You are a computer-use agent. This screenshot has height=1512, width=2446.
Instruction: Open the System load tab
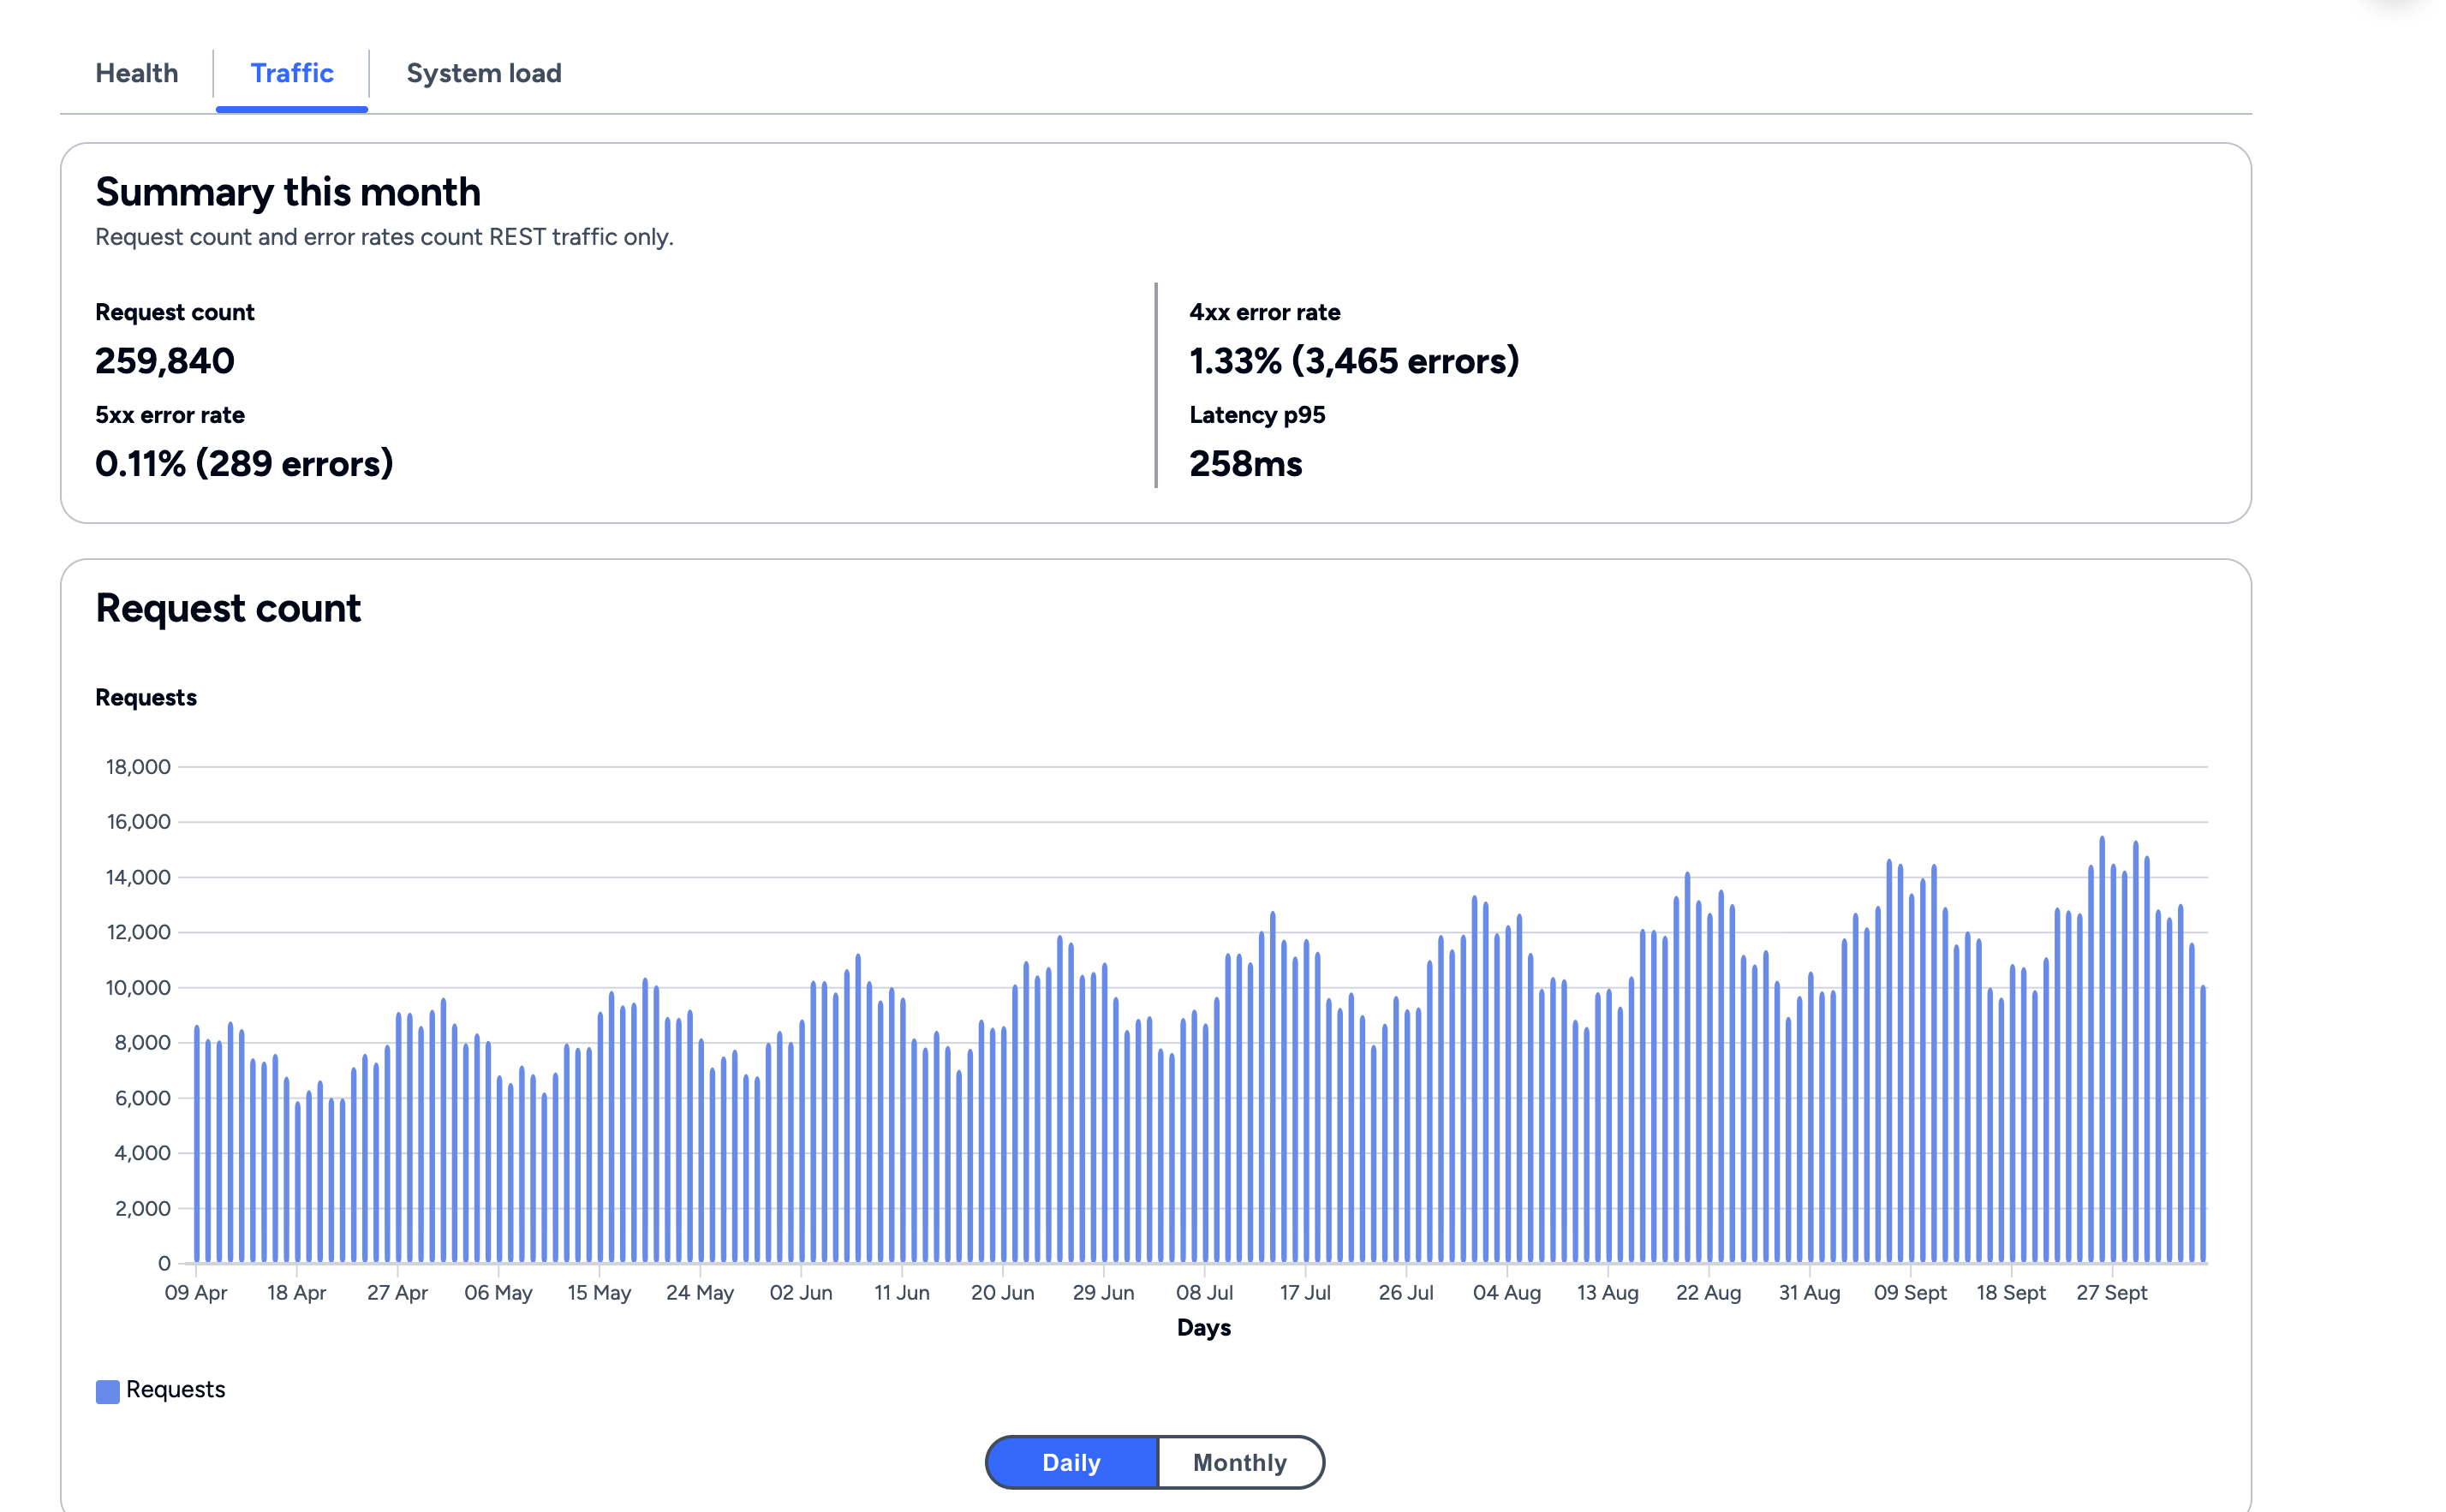tap(484, 73)
